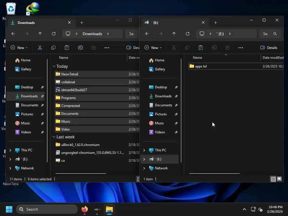Select the Downloads tab
Screen dimensions: 288x216
pyautogui.click(x=40, y=22)
